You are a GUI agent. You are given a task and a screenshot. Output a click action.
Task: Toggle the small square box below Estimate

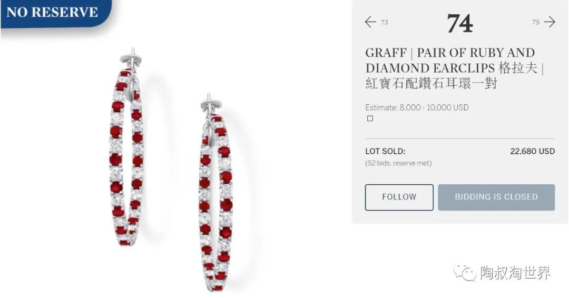click(x=370, y=118)
